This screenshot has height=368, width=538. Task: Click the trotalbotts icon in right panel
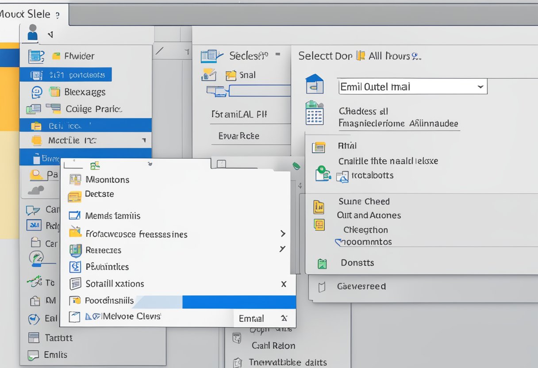(x=342, y=176)
